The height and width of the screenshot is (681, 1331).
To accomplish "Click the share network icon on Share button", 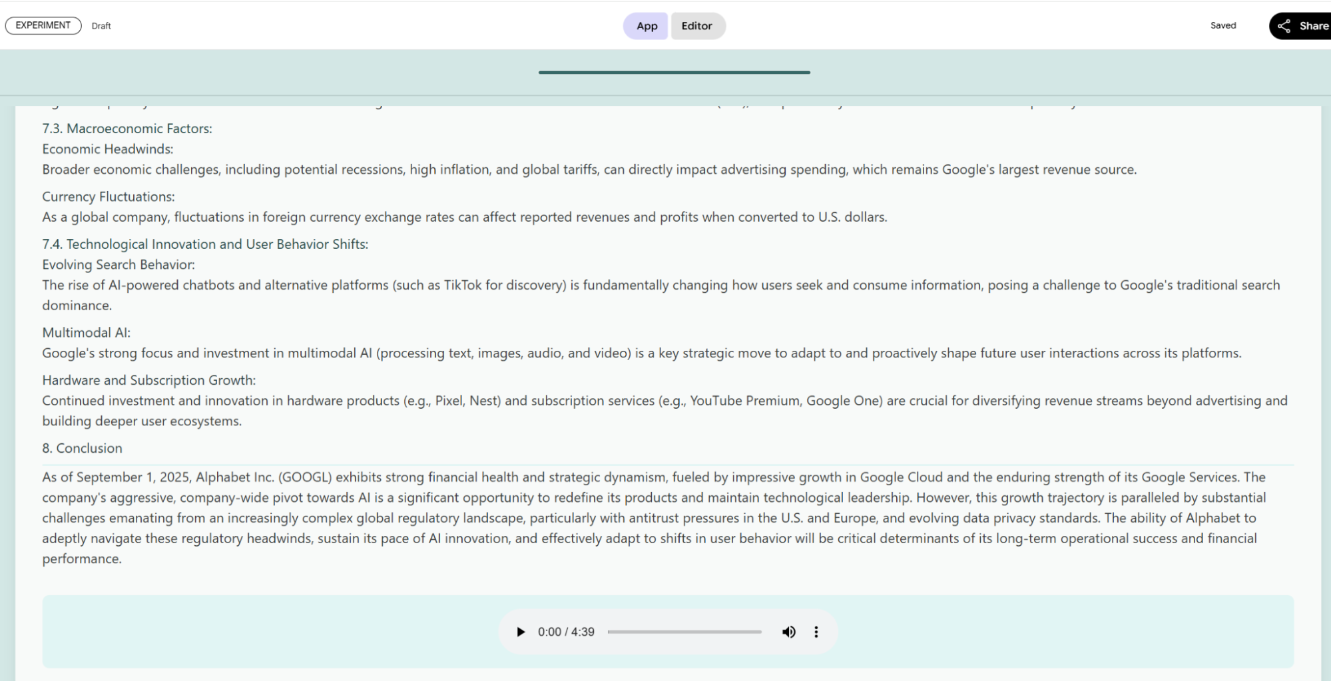I will click(x=1284, y=26).
